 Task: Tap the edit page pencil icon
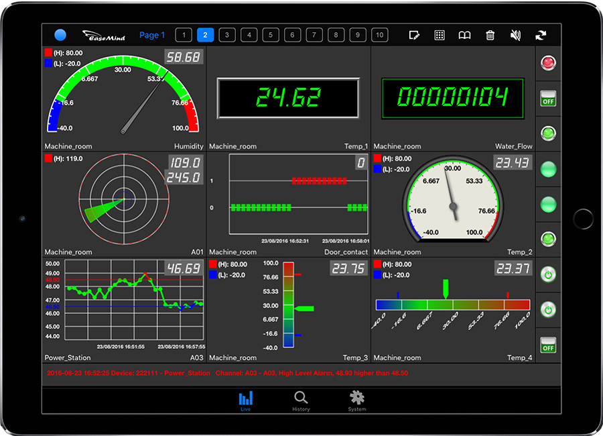(415, 36)
